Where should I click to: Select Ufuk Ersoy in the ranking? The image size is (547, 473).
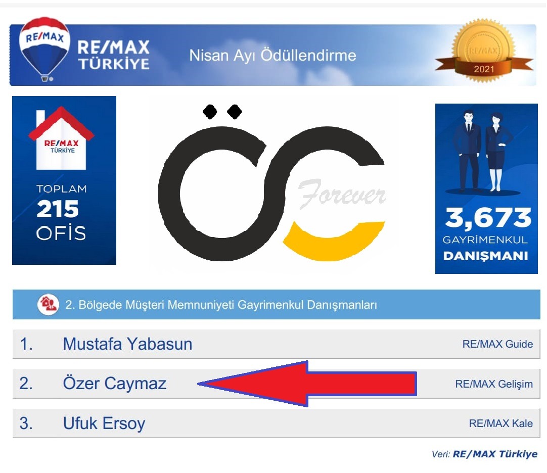104,423
